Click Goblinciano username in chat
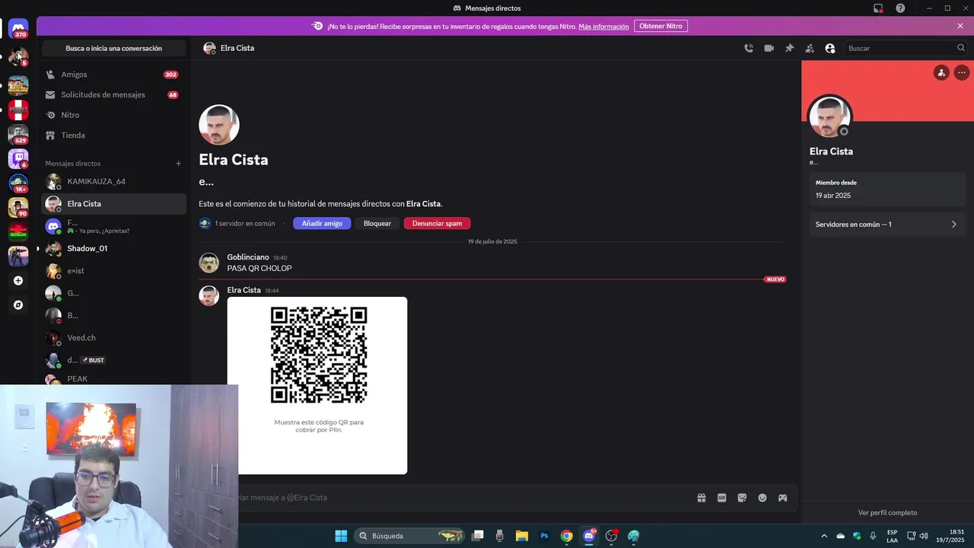The image size is (974, 548). pyautogui.click(x=247, y=257)
